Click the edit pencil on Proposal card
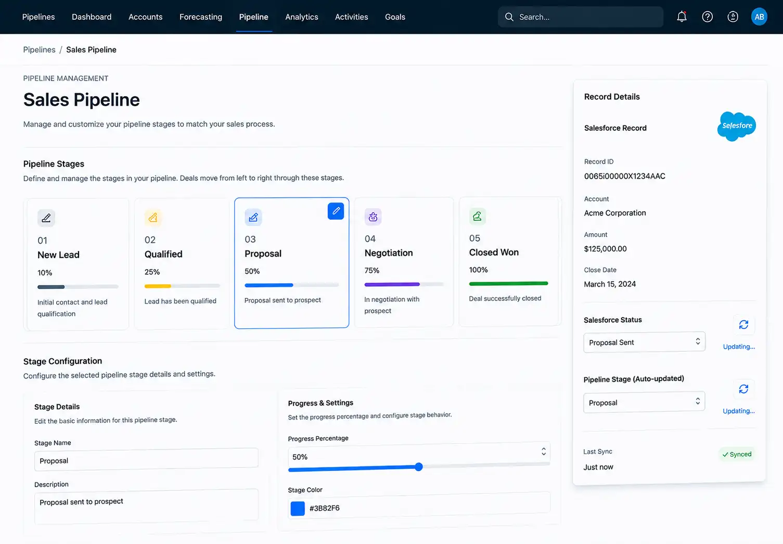This screenshot has width=783, height=544. (336, 211)
